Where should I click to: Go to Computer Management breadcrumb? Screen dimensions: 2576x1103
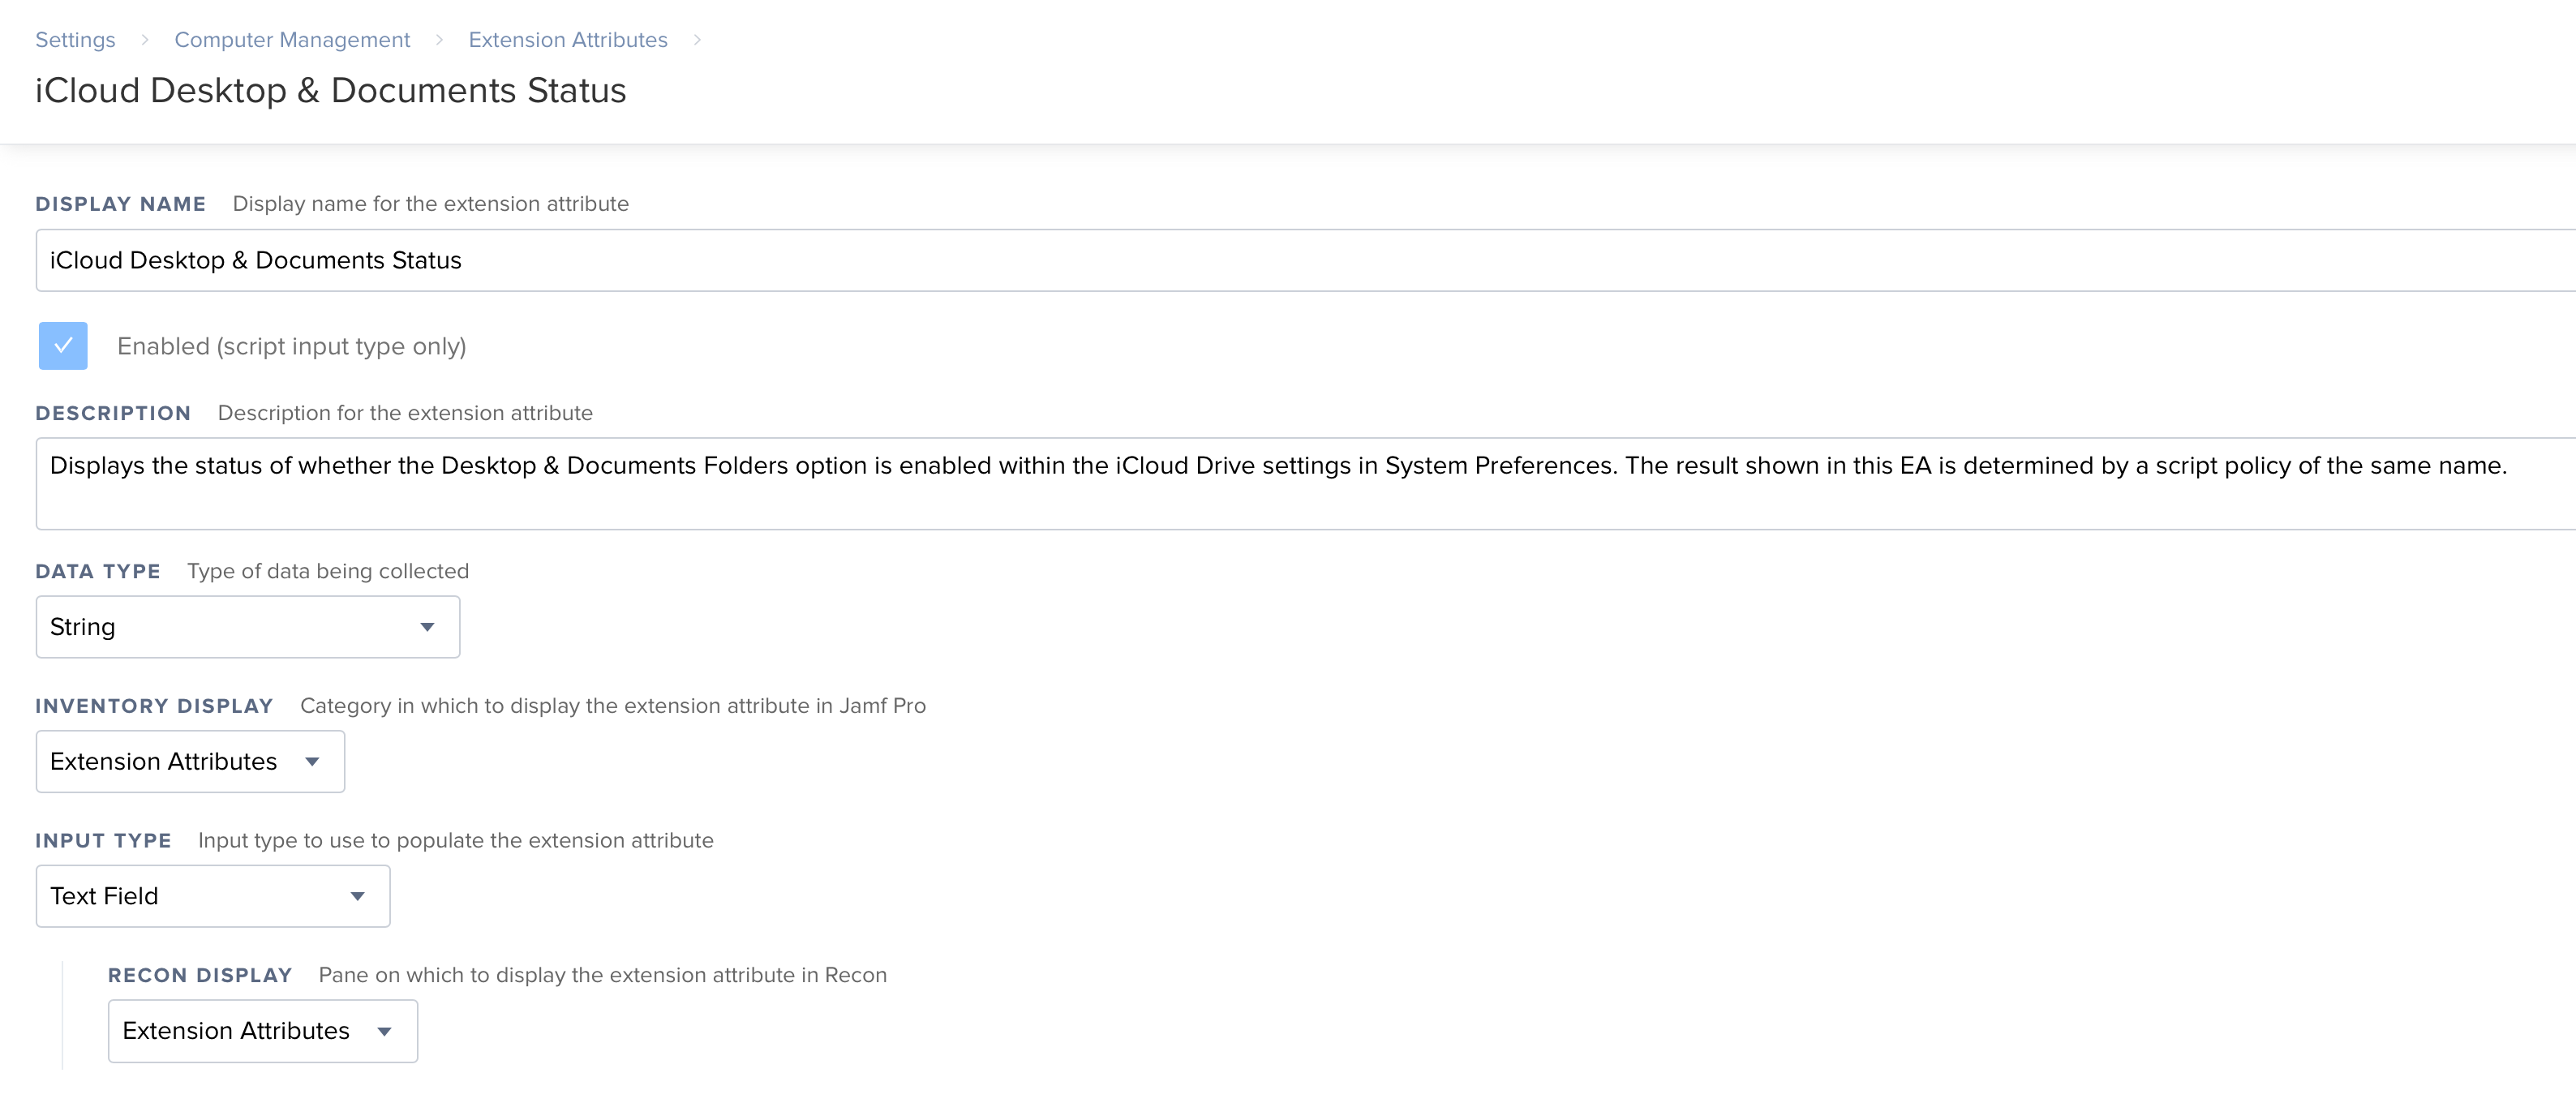point(292,40)
